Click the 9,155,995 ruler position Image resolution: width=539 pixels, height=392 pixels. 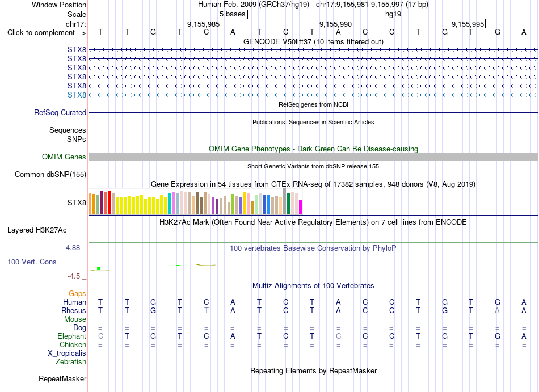[468, 24]
